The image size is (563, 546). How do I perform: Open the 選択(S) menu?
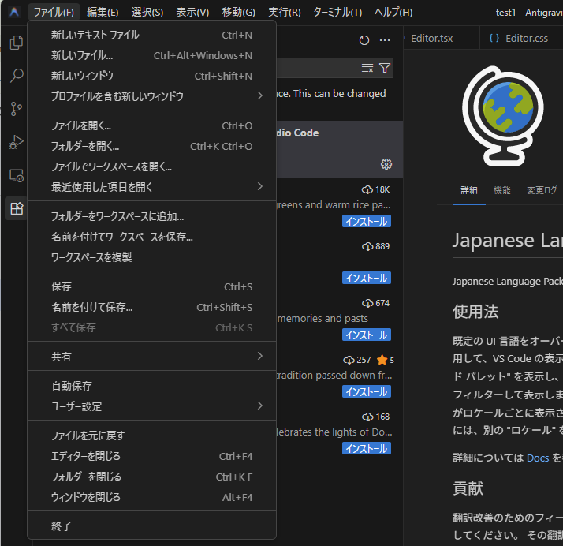click(147, 12)
